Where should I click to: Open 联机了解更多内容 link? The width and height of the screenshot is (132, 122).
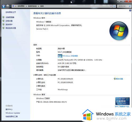pyautogui.click(x=122, y=106)
